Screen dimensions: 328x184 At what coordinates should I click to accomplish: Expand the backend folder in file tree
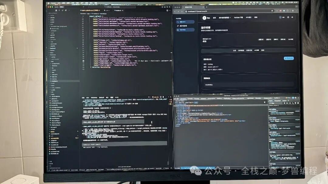click(53, 48)
